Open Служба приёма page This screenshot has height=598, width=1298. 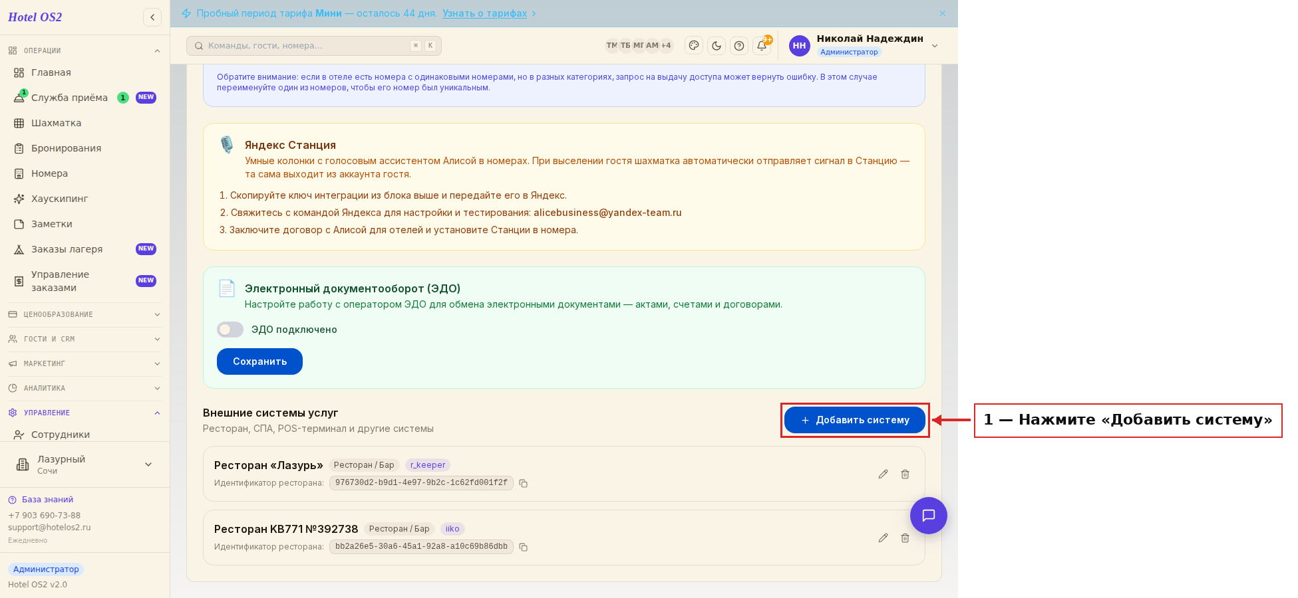tap(84, 98)
